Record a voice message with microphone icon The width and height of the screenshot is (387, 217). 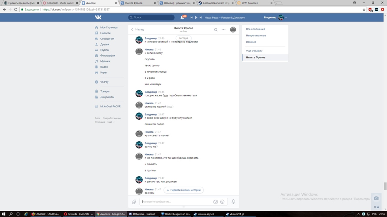[233, 202]
